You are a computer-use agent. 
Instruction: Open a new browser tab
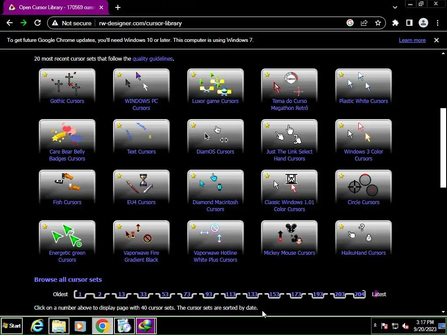[x=118, y=7]
